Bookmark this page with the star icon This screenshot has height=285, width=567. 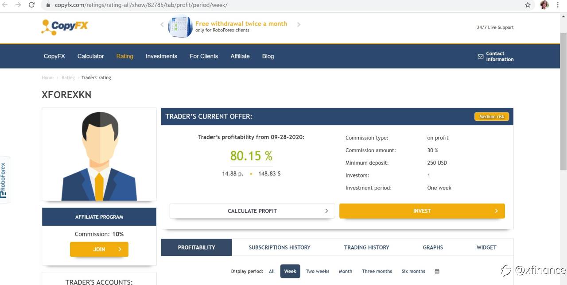tap(528, 5)
